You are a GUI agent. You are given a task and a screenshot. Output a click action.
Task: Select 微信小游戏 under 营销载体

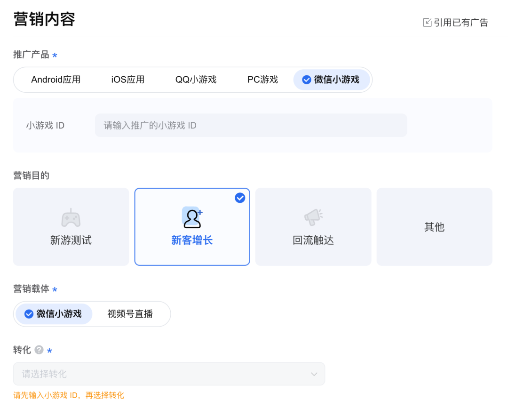54,314
